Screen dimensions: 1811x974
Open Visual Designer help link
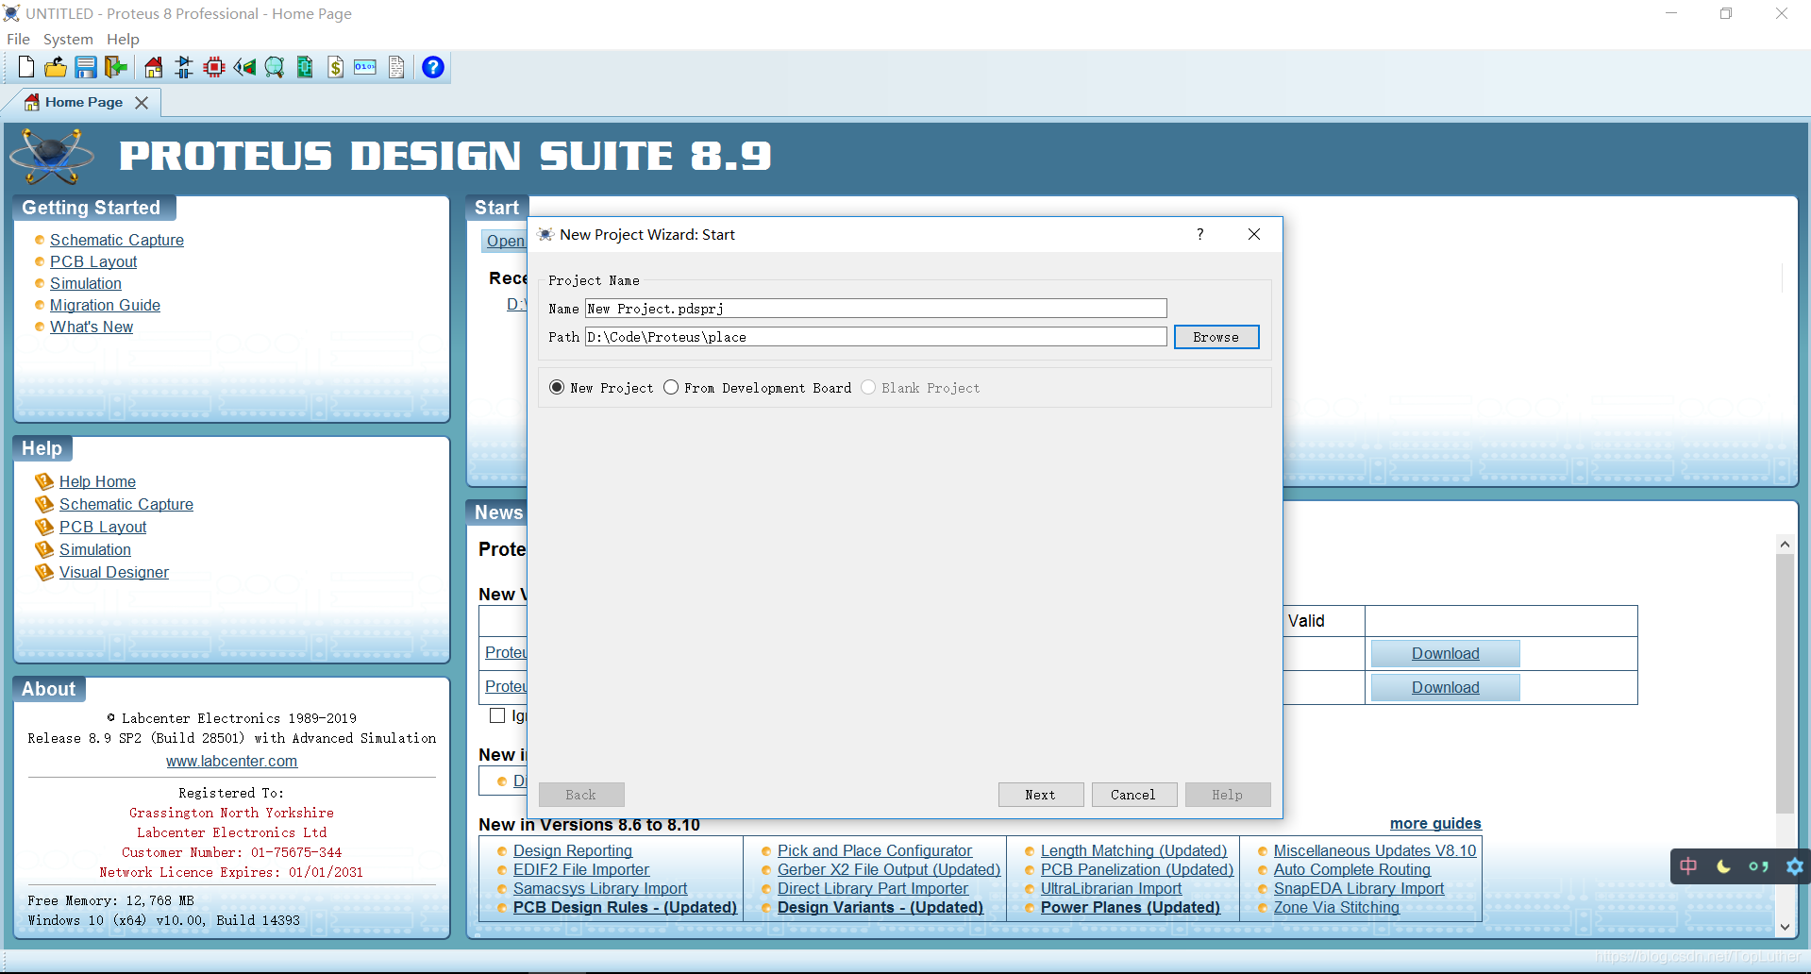click(114, 572)
